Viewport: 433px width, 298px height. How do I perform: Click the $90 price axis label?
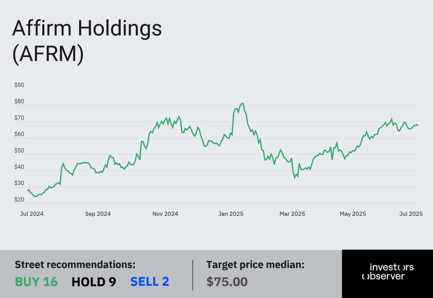point(19,85)
